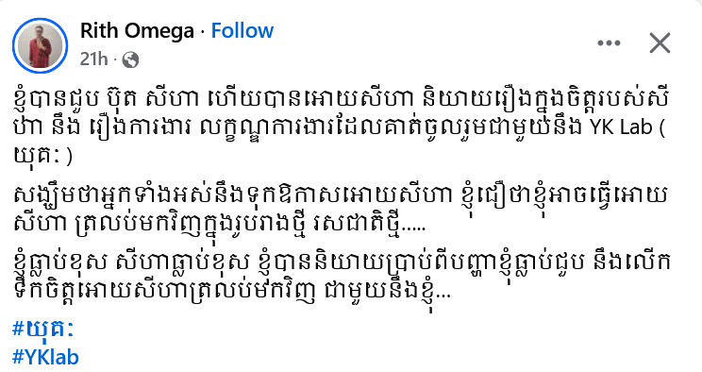Click the last line ending ជាមួយនឹងខ្ញុំ...
This screenshot has width=702, height=372.
pyautogui.click(x=232, y=292)
